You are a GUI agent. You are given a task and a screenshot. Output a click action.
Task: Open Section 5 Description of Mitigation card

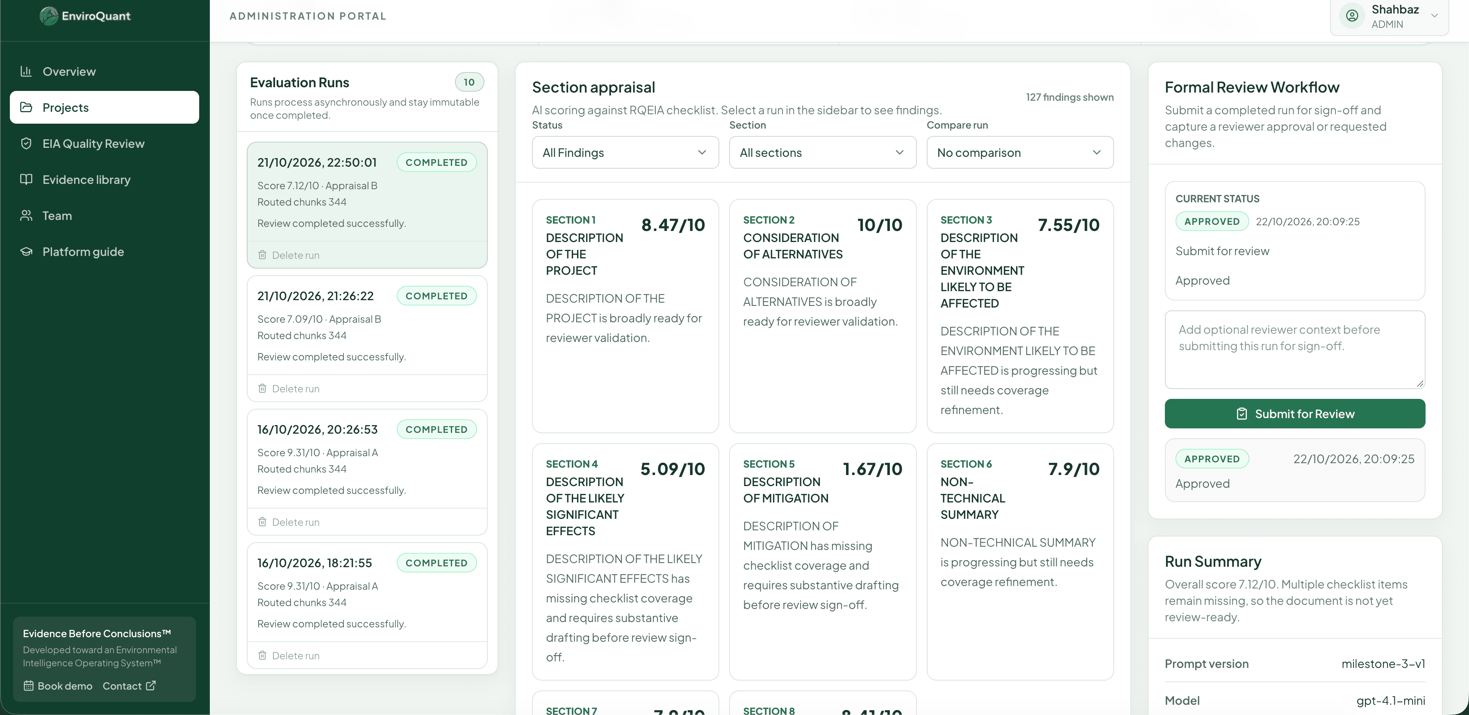point(822,561)
